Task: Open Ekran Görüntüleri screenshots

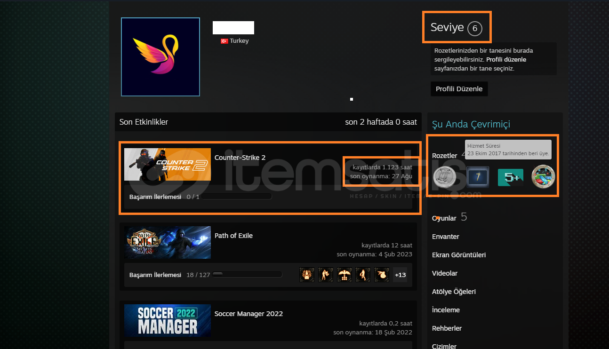Action: 459,255
